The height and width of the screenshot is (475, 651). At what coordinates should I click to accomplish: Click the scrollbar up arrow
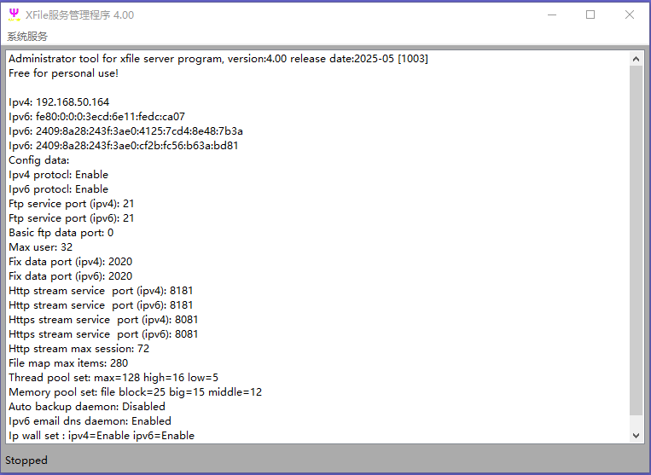tap(636, 59)
